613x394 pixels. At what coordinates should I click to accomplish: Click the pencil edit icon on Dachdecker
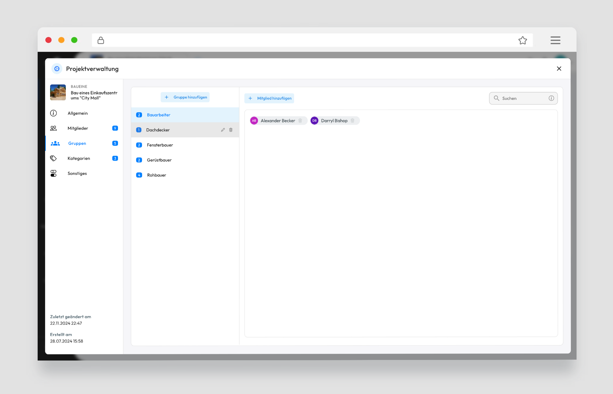click(x=223, y=130)
